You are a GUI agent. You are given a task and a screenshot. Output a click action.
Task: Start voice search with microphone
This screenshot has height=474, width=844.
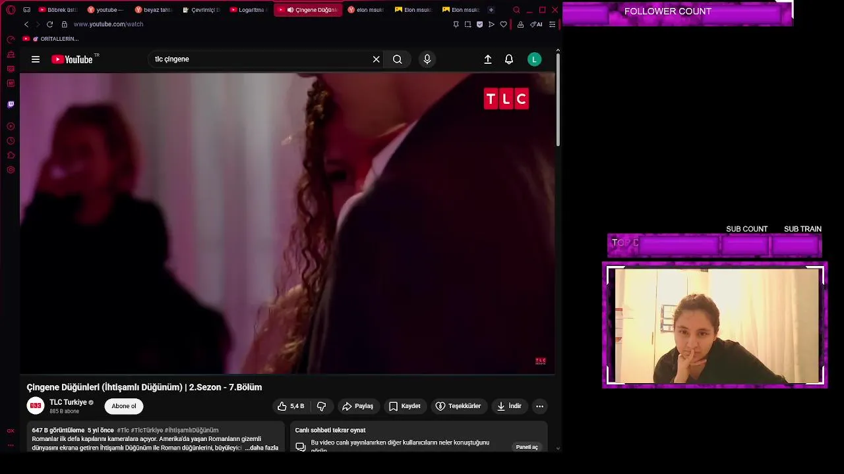427,59
